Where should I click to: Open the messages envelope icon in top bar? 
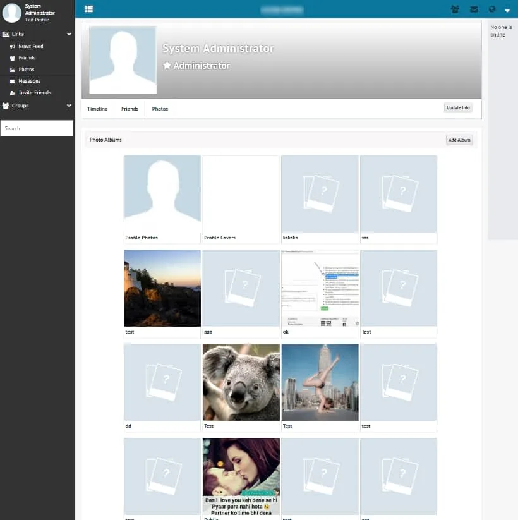474,9
